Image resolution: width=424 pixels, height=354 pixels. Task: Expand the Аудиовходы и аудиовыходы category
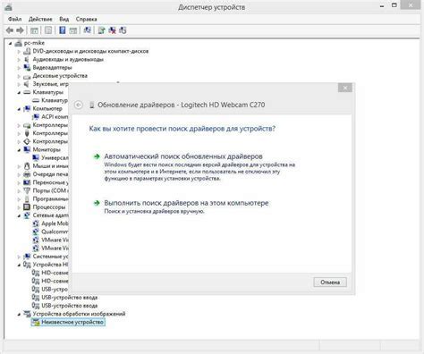(x=19, y=60)
